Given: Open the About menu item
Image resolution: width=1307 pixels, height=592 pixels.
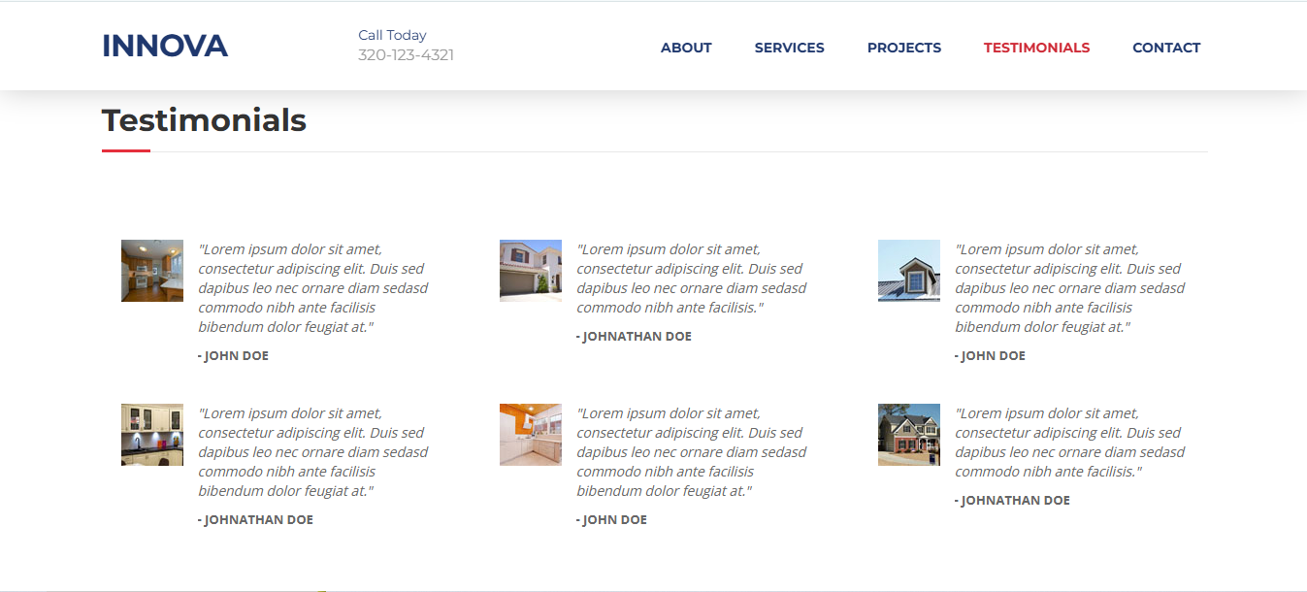Looking at the screenshot, I should point(686,48).
